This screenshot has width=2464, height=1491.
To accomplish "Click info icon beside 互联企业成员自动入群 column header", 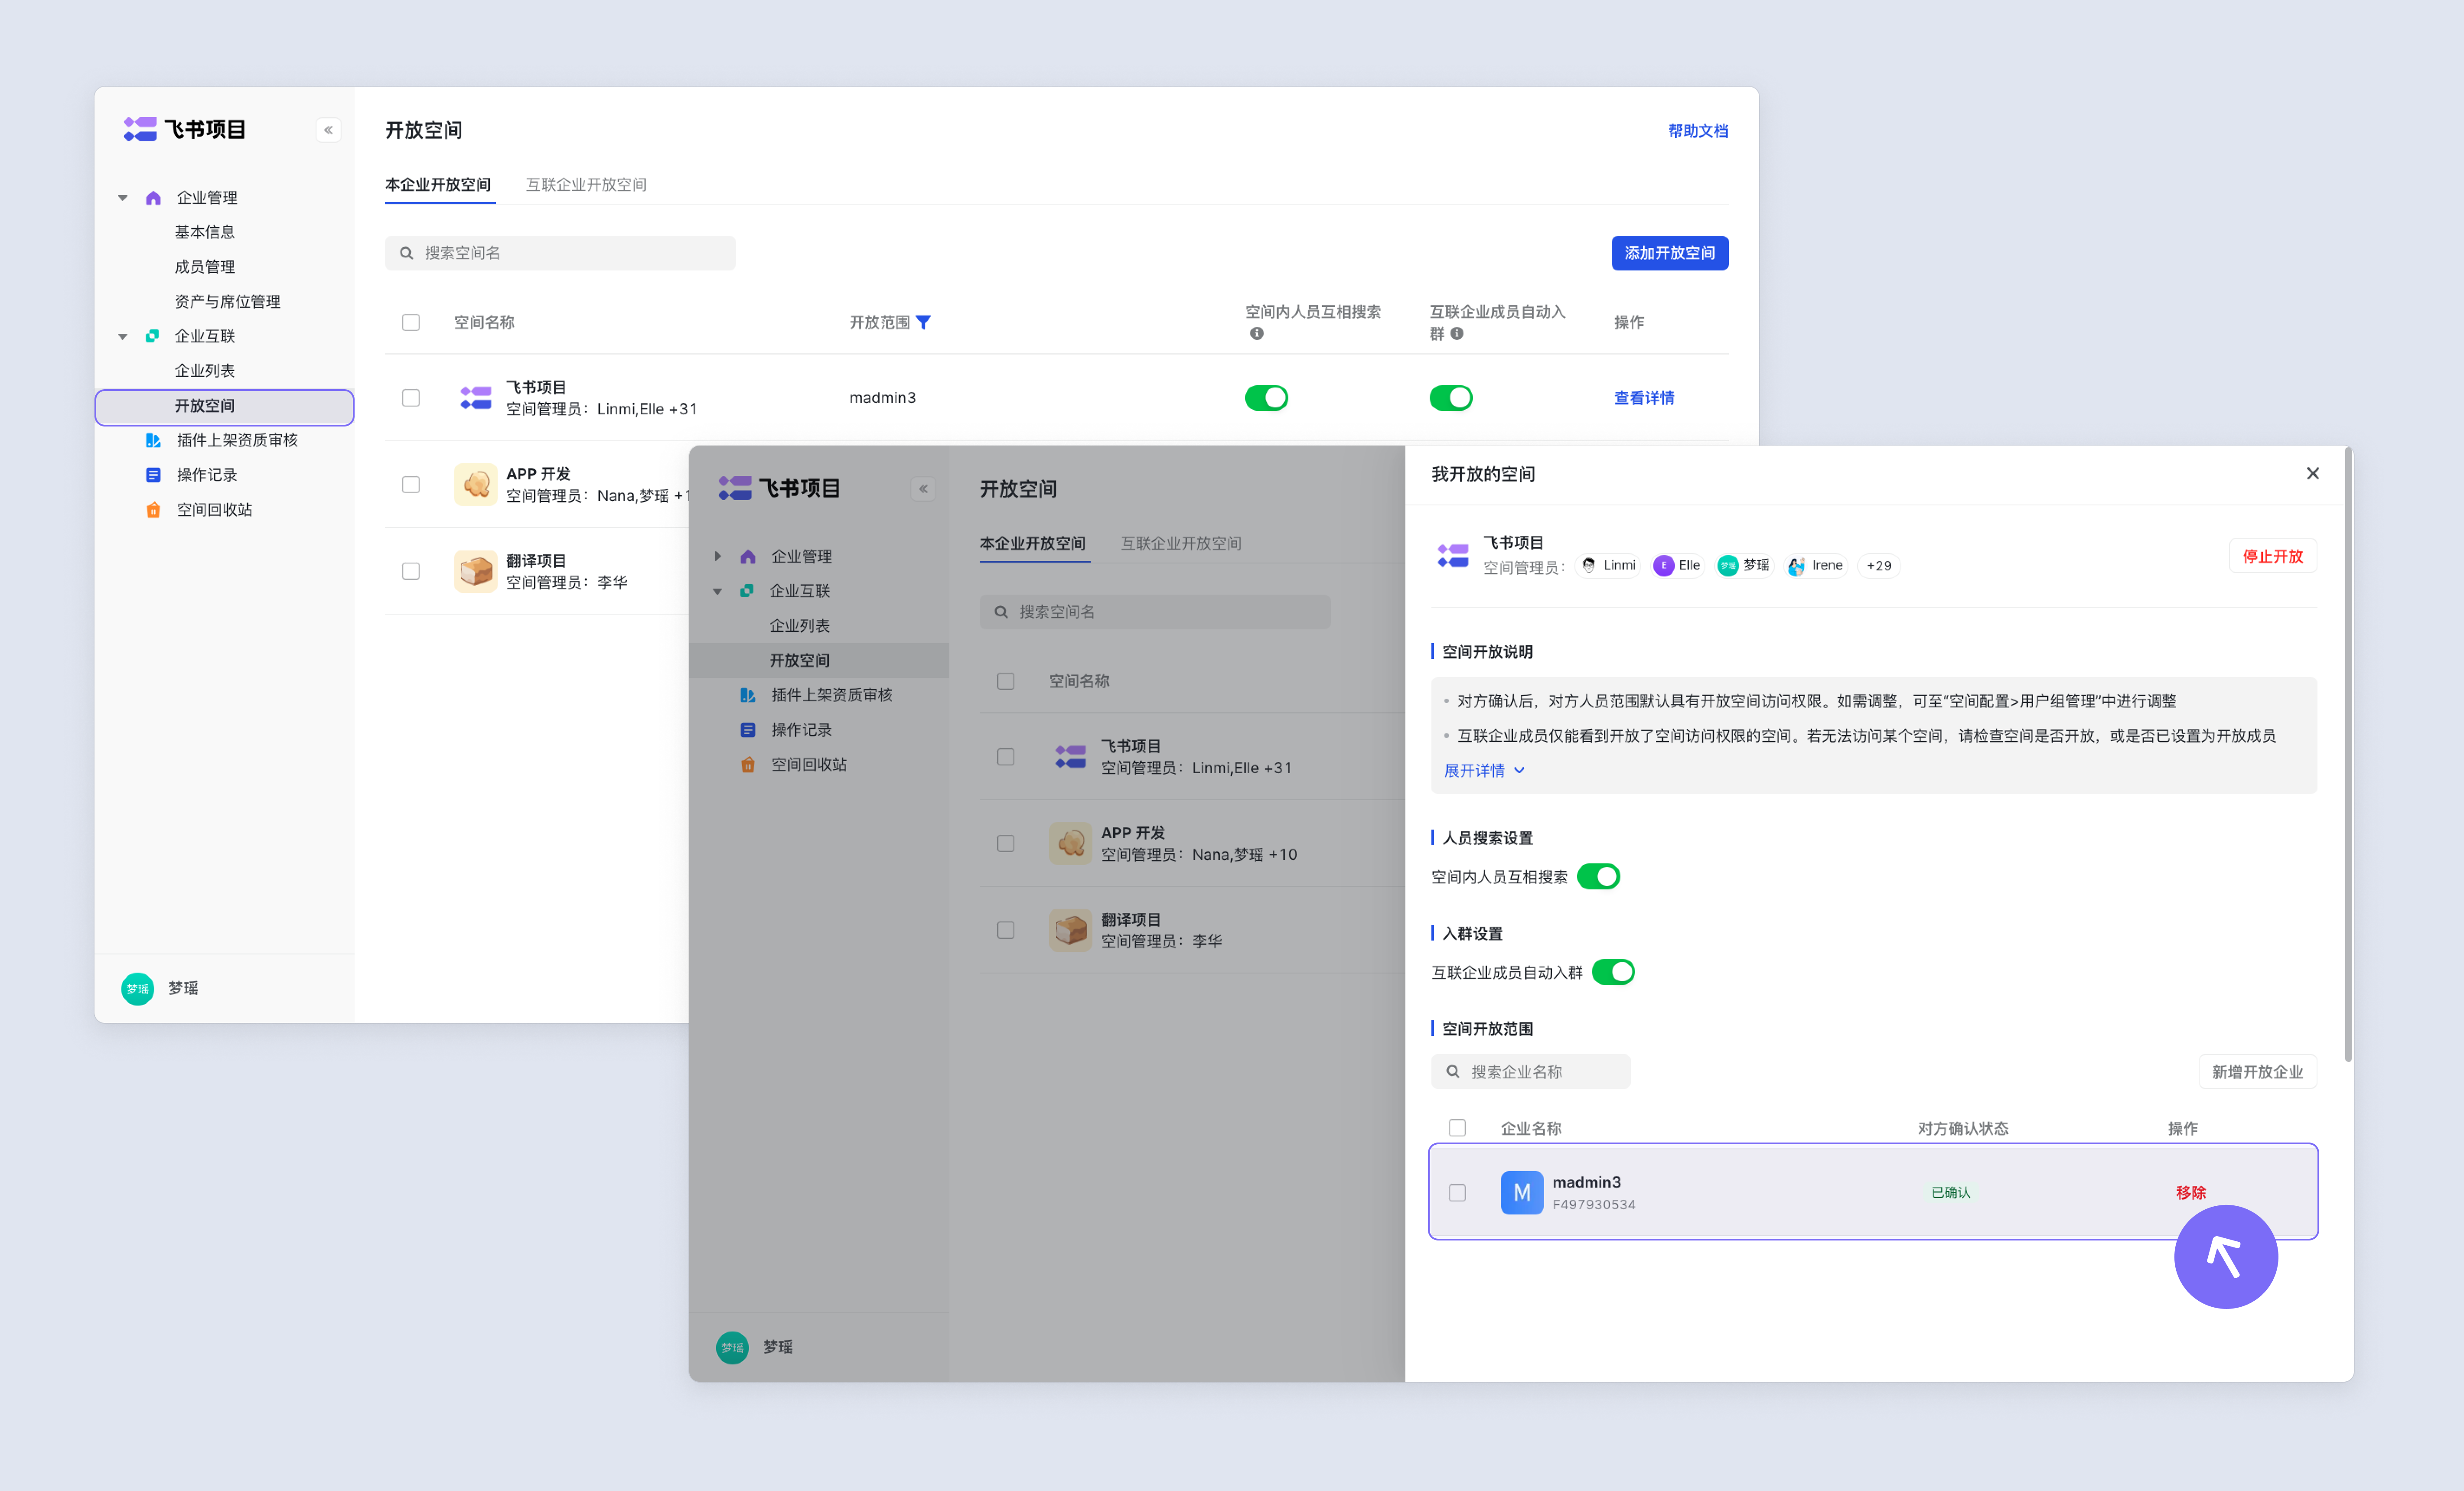I will (1457, 334).
